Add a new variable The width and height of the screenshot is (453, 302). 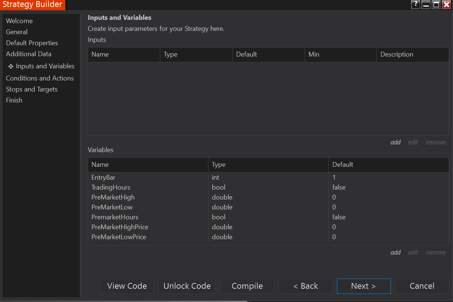395,252
